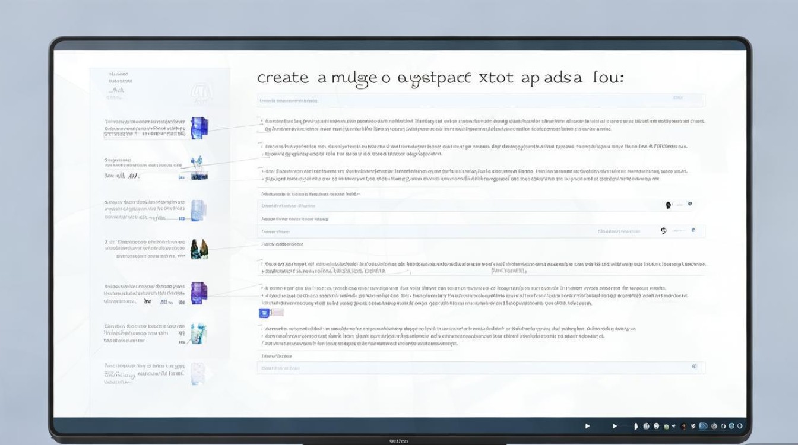Viewport: 798px width, 445px height.
Task: Select the blue stacked-pages thumbnail in the sidebar
Action: pos(198,127)
